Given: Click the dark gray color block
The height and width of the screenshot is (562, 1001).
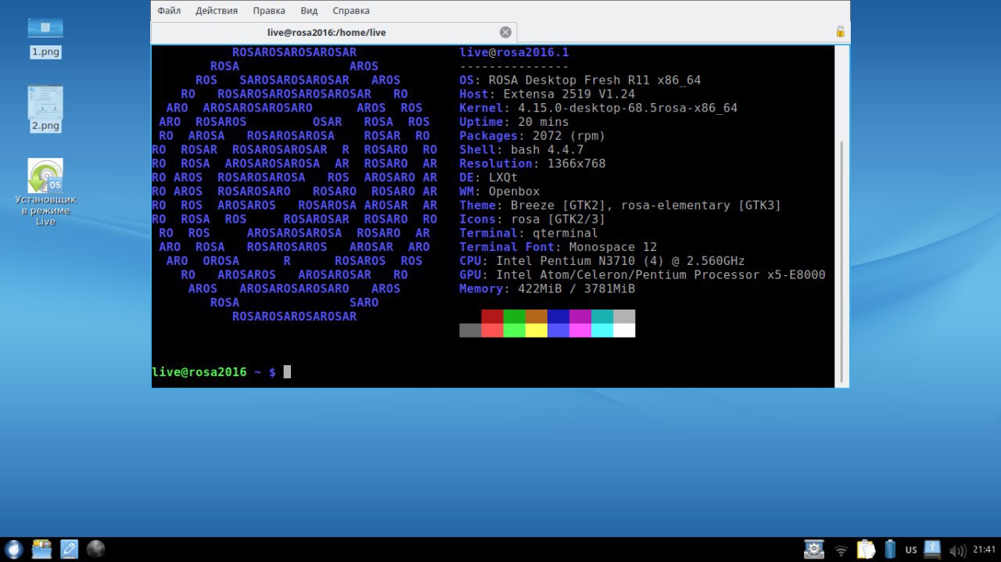Looking at the screenshot, I should (470, 331).
